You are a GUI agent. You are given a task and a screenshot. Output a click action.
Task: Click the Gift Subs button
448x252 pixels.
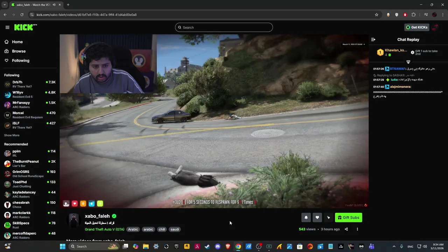(349, 217)
